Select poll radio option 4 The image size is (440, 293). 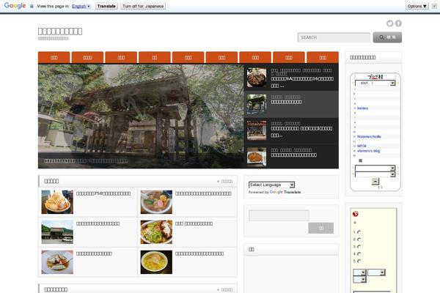359,254
